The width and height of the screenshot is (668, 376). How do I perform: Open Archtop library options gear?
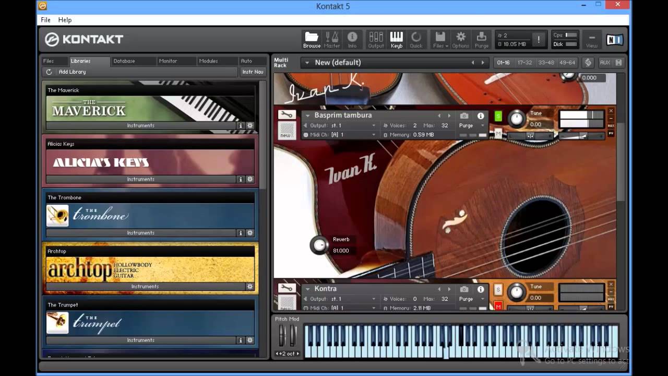point(250,287)
